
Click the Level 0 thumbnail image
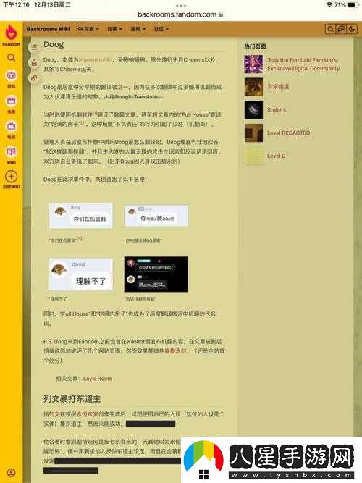point(253,156)
